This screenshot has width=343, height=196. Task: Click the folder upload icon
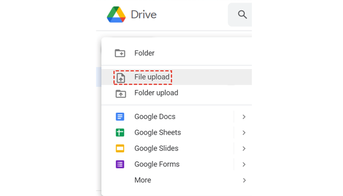click(120, 93)
